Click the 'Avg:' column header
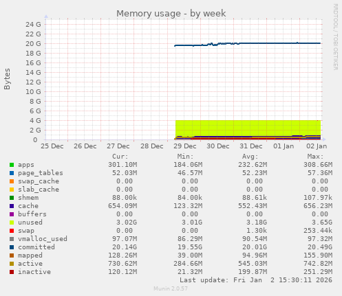This screenshot has height=296, width=342. pos(250,157)
